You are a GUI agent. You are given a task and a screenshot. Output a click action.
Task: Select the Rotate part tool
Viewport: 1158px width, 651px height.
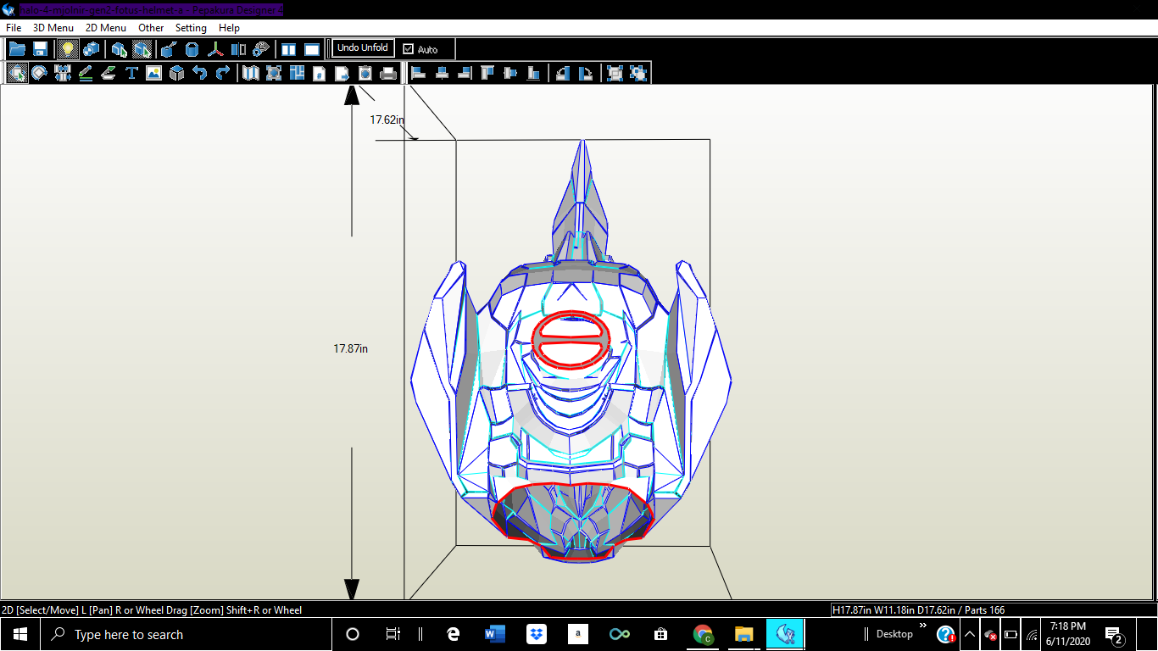(40, 73)
